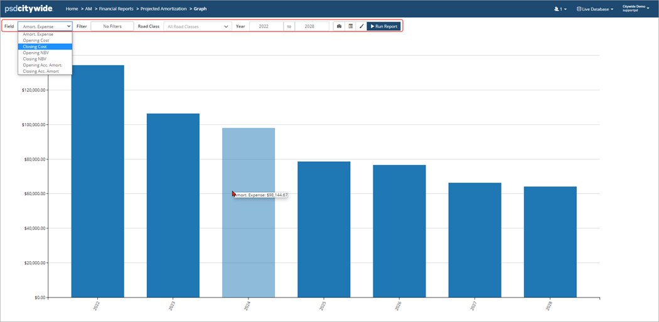Select Opening Cost option
This screenshot has width=659, height=322.
click(x=45, y=40)
